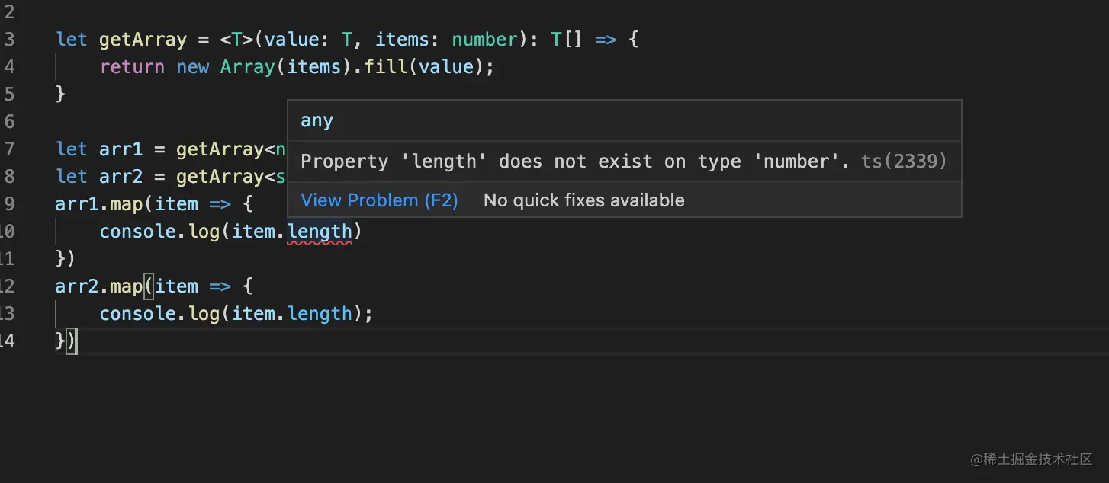Click the closing brace on line 5
Viewport: 1109px width, 483px height.
tap(61, 94)
